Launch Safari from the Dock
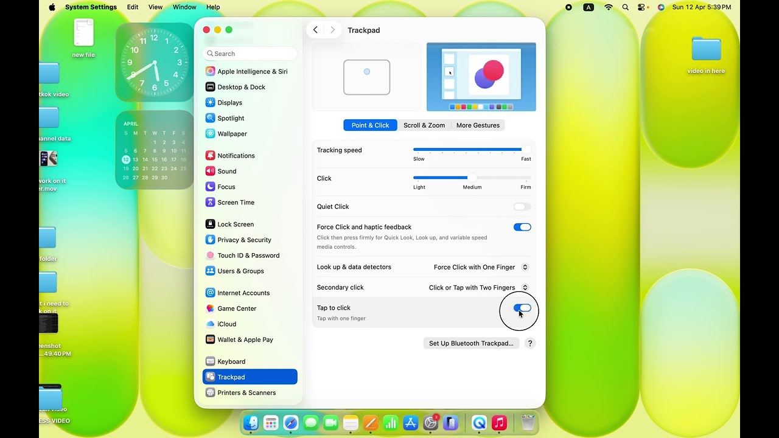 [x=291, y=423]
